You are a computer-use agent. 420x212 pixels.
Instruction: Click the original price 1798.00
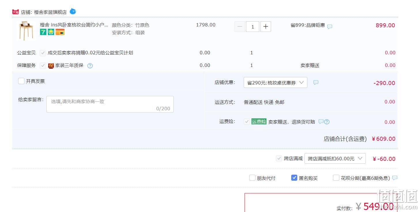(206, 25)
